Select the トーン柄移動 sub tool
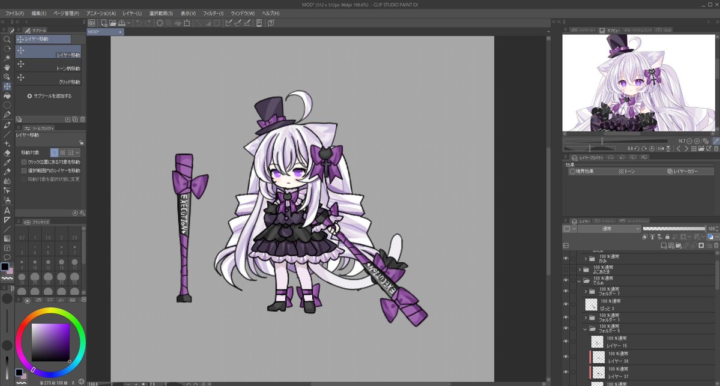 (x=49, y=65)
